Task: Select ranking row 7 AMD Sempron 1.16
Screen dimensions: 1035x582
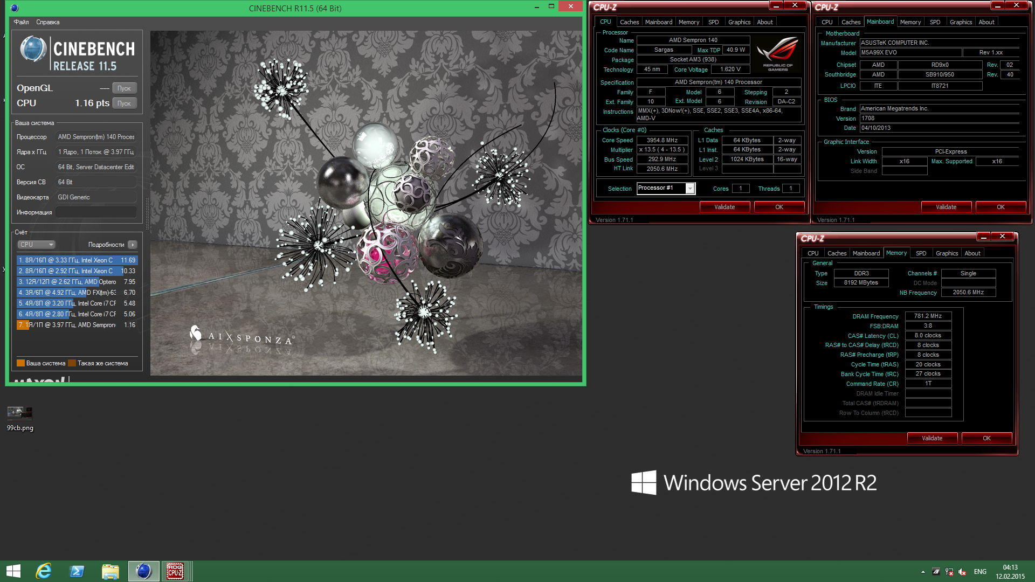Action: [77, 325]
